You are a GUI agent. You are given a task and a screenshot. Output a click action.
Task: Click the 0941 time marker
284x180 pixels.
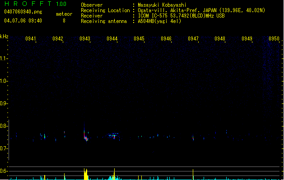[31, 39]
